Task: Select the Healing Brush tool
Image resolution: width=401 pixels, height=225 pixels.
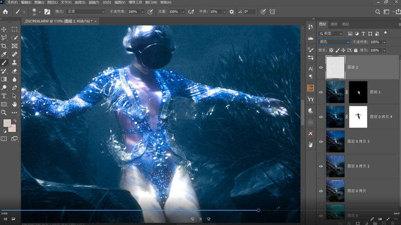Action: [15, 54]
